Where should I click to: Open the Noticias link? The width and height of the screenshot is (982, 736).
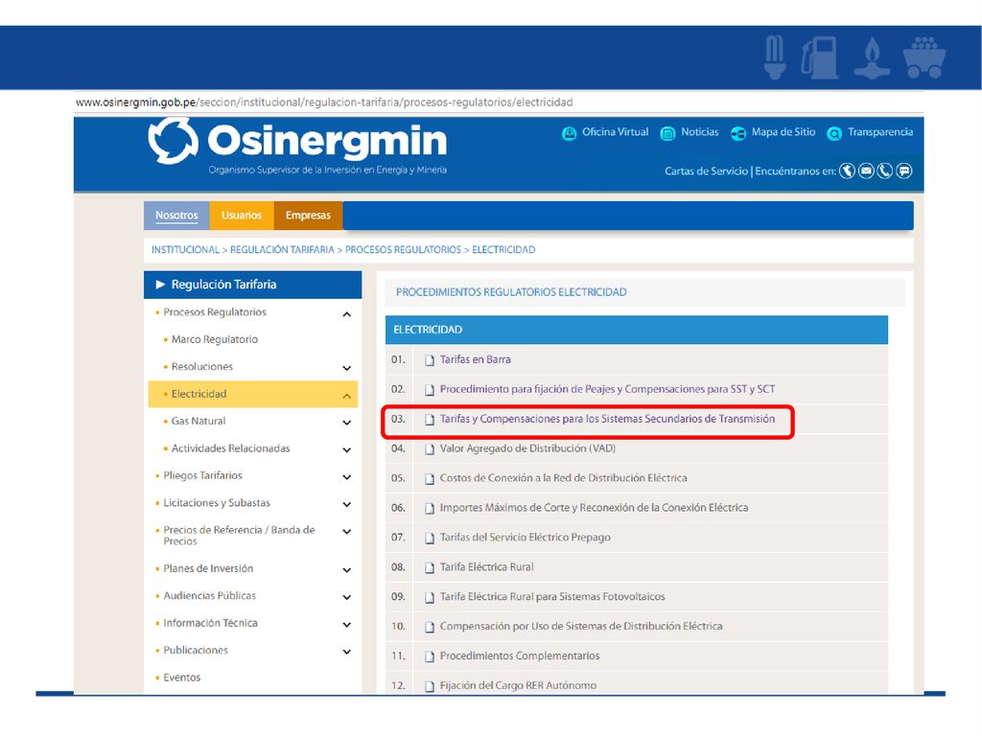click(699, 132)
